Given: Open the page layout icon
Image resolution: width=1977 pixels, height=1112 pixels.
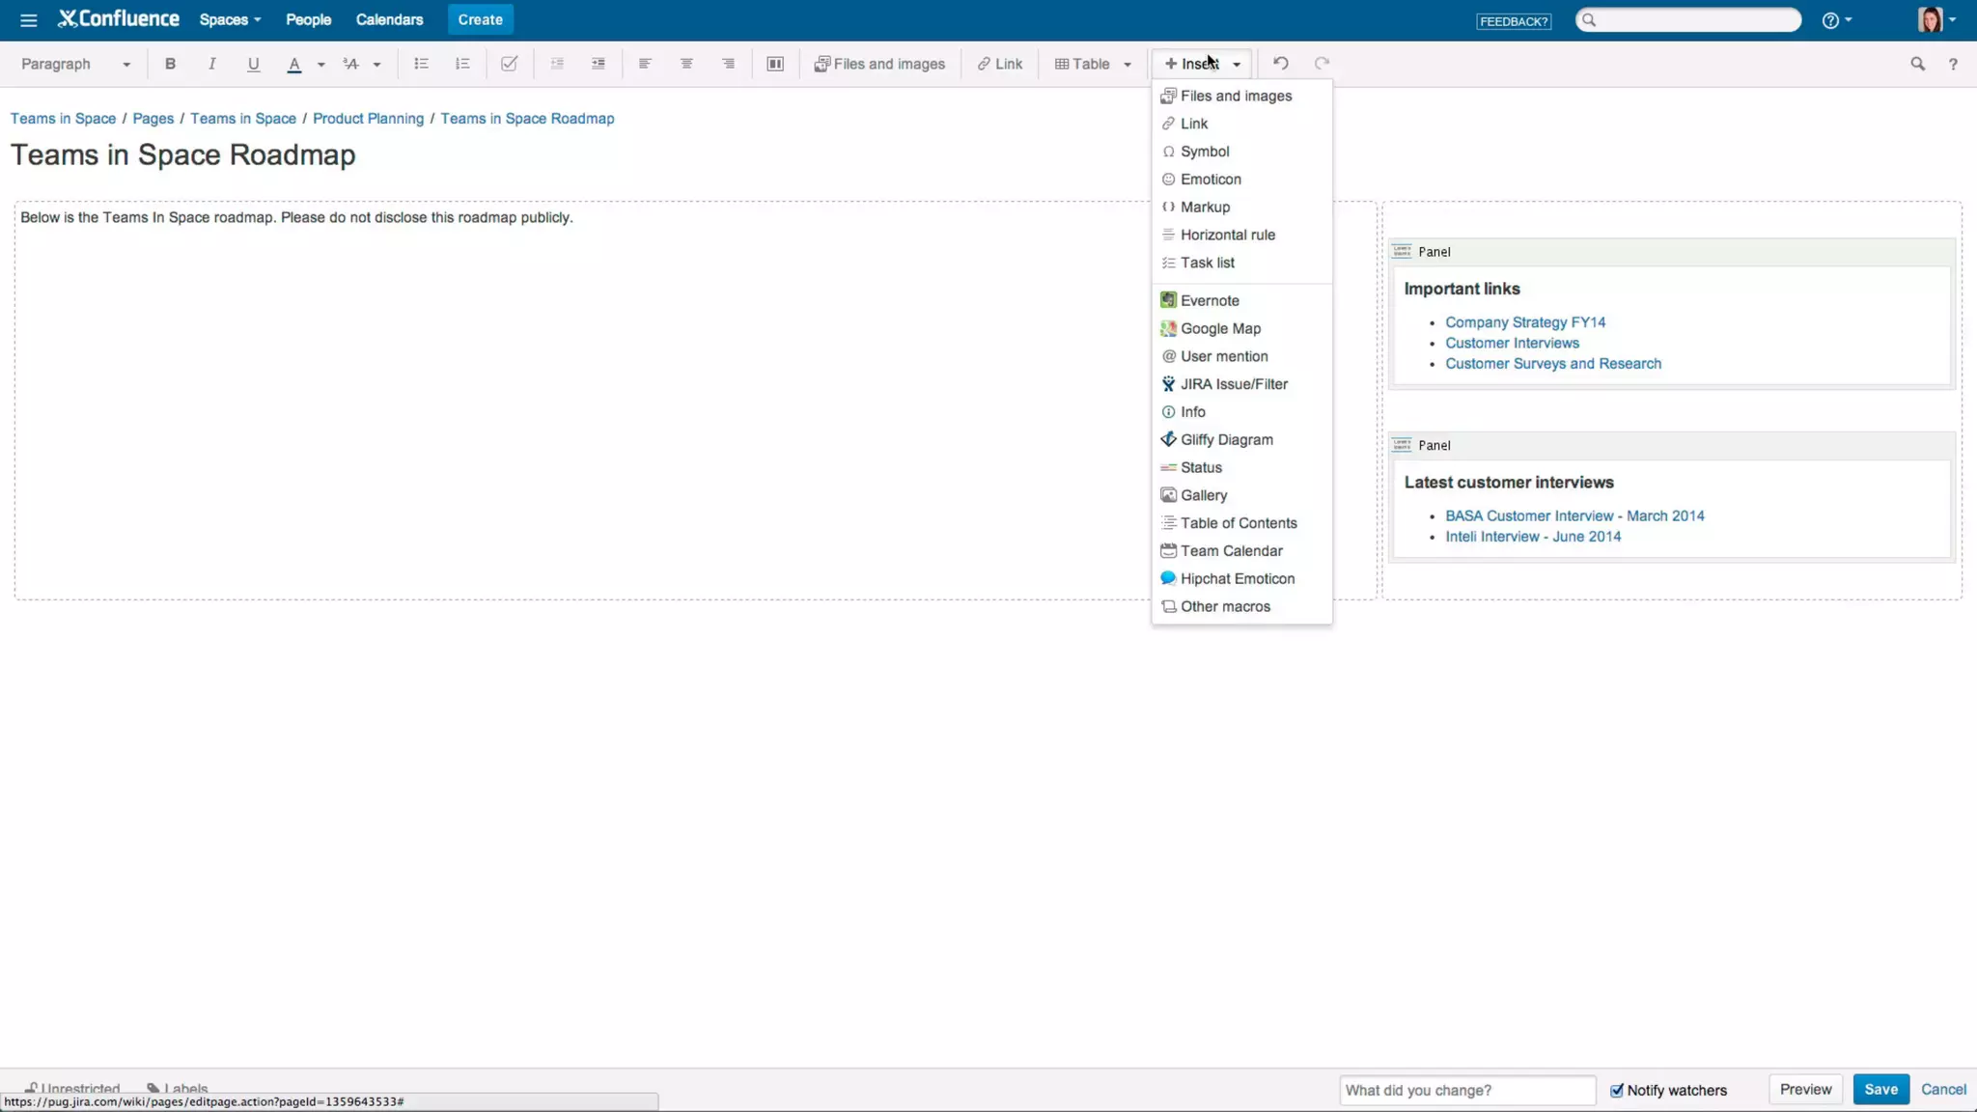Looking at the screenshot, I should tap(774, 64).
